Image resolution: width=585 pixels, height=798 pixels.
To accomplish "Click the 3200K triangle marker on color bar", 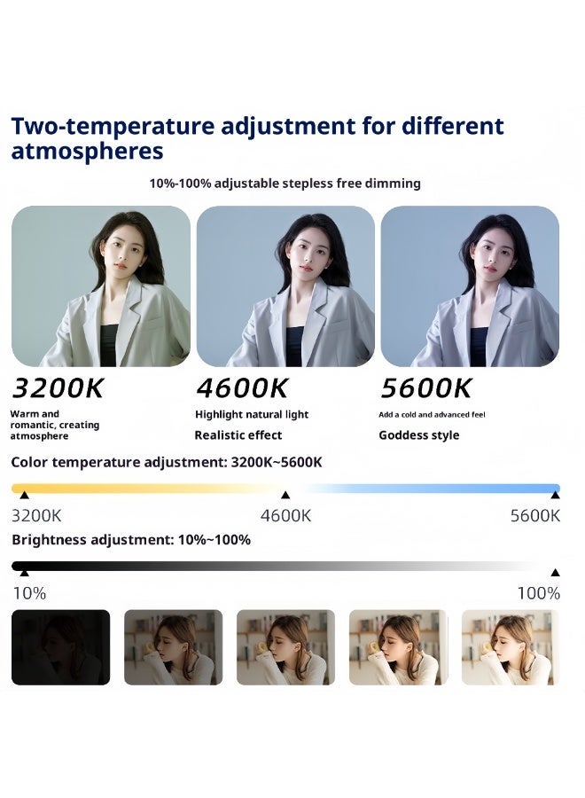I will [25, 495].
